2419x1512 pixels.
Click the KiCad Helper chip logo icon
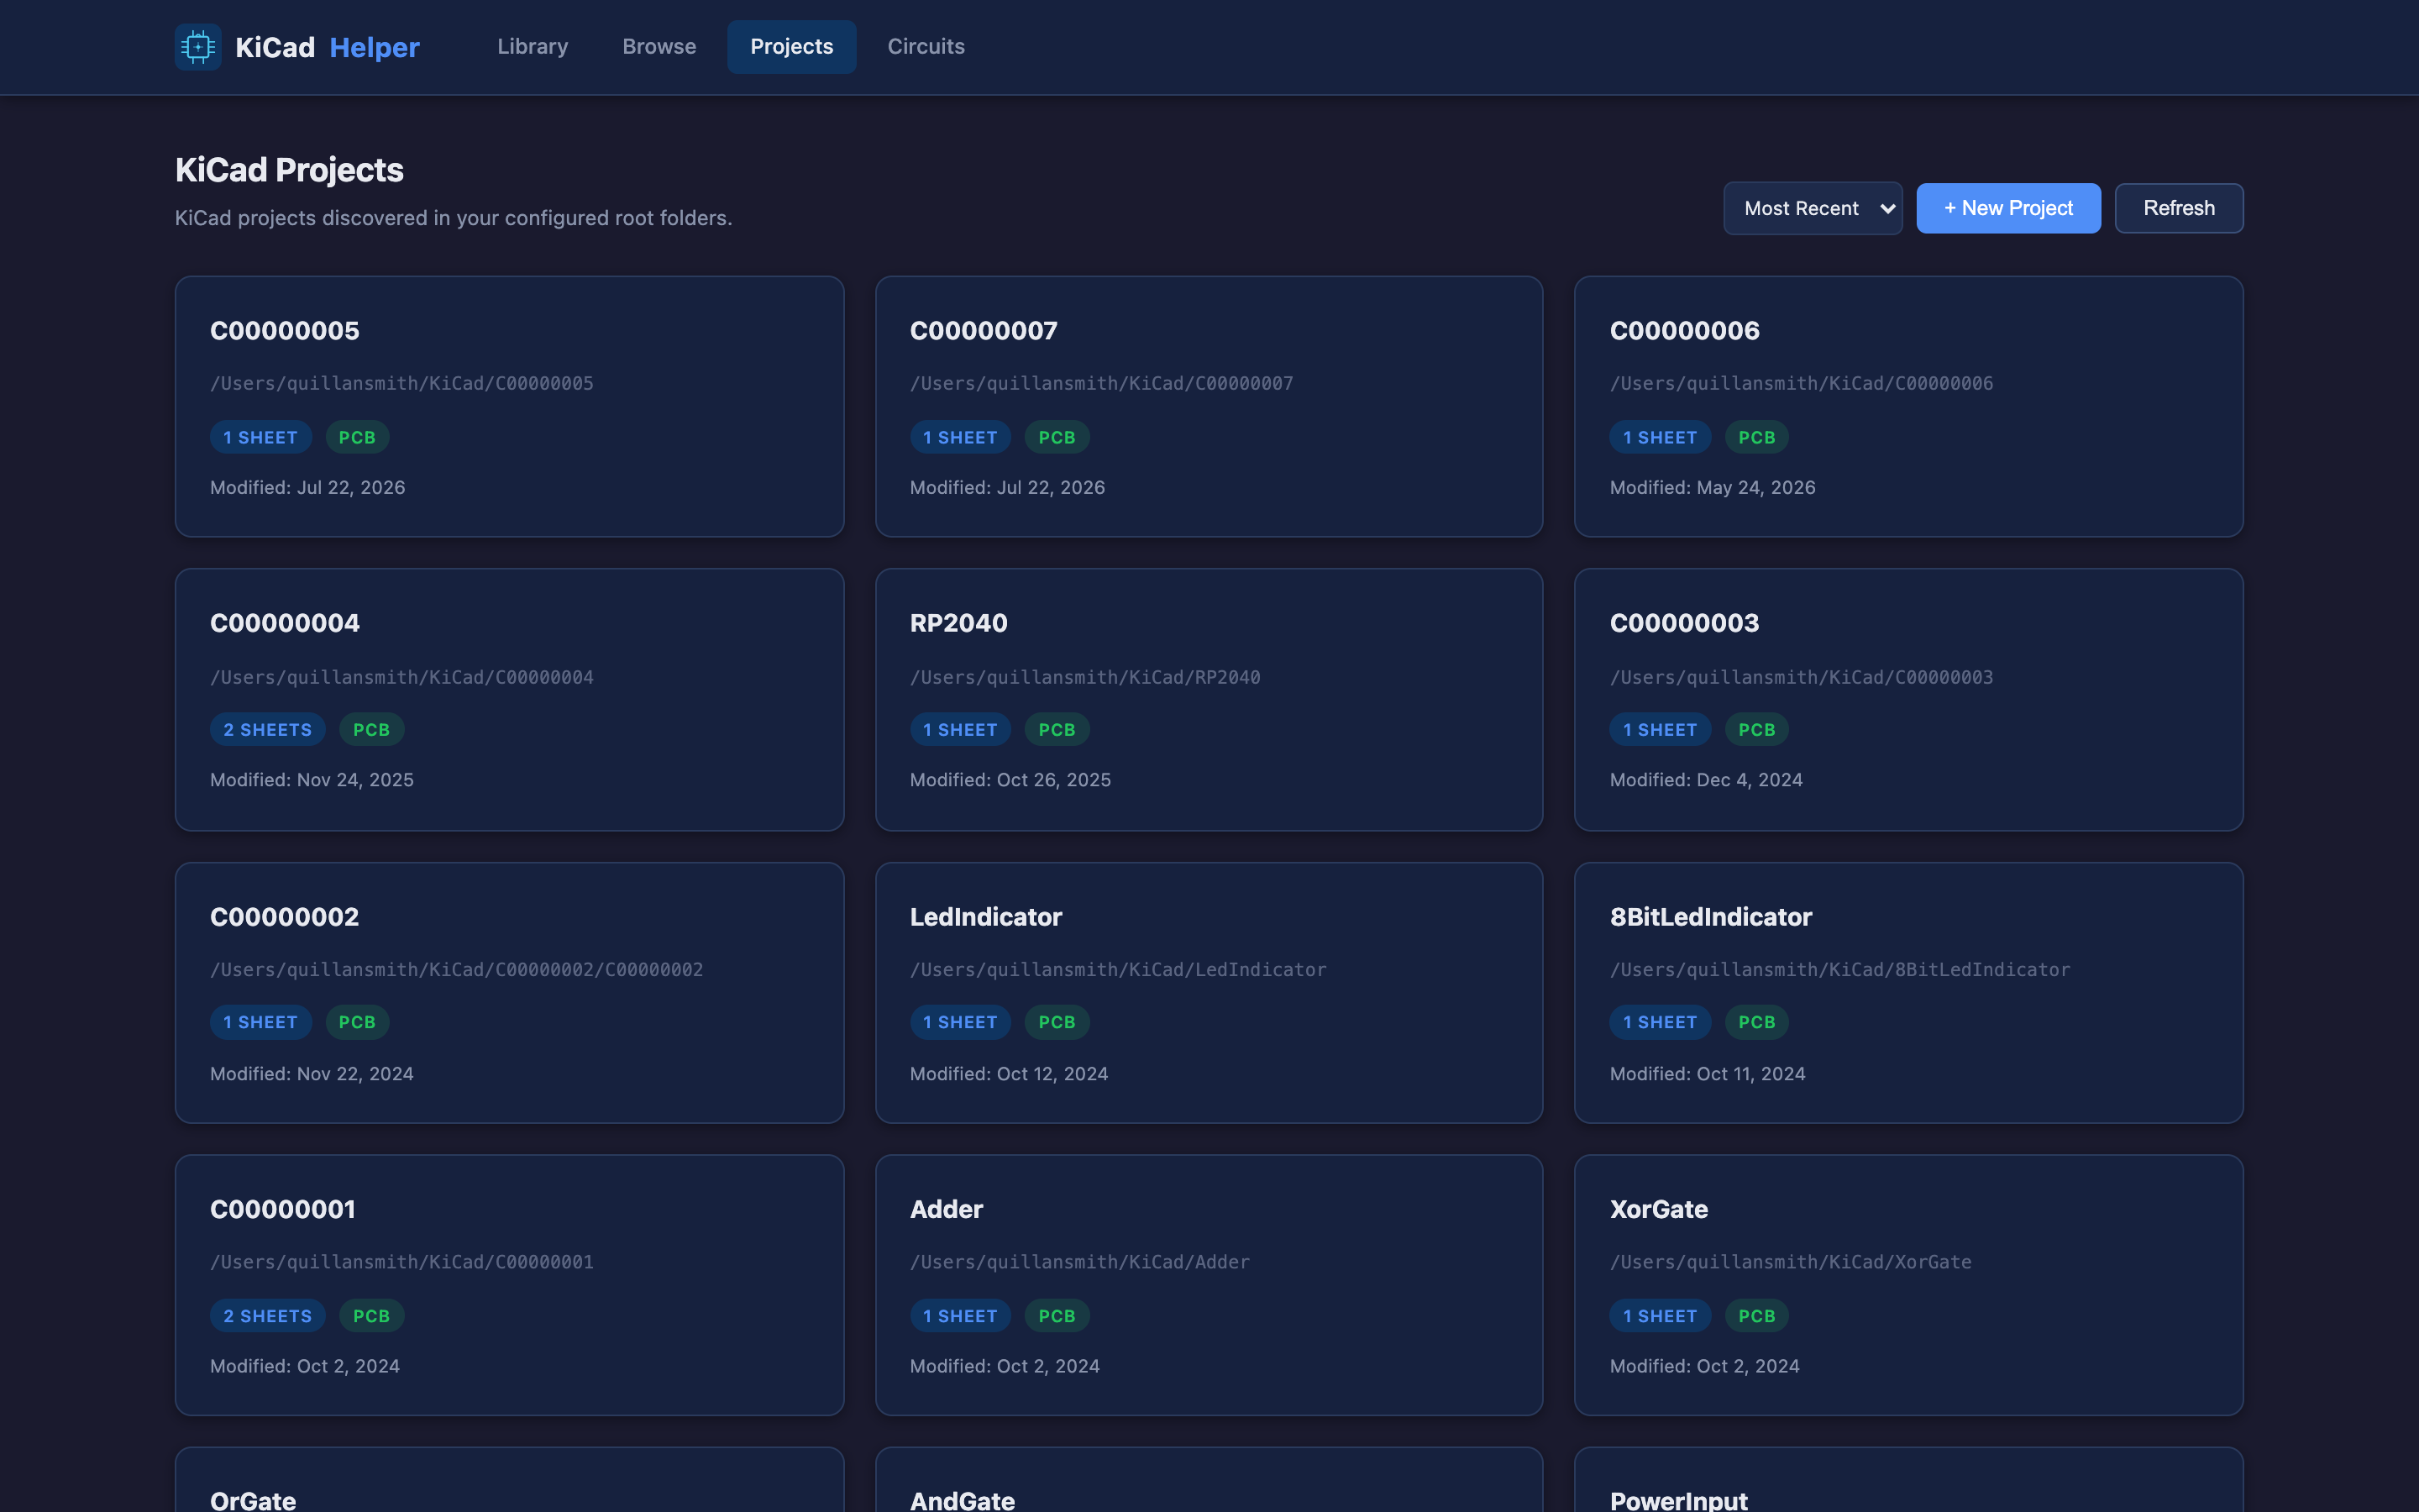point(198,47)
